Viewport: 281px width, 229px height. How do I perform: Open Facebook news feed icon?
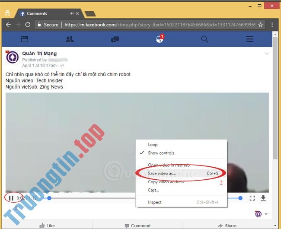coord(25,39)
